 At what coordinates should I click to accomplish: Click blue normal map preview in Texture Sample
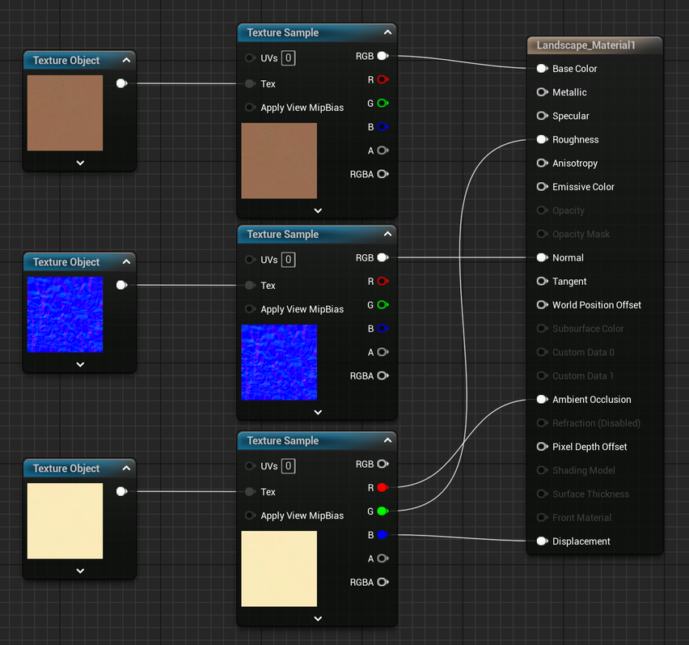pyautogui.click(x=279, y=363)
